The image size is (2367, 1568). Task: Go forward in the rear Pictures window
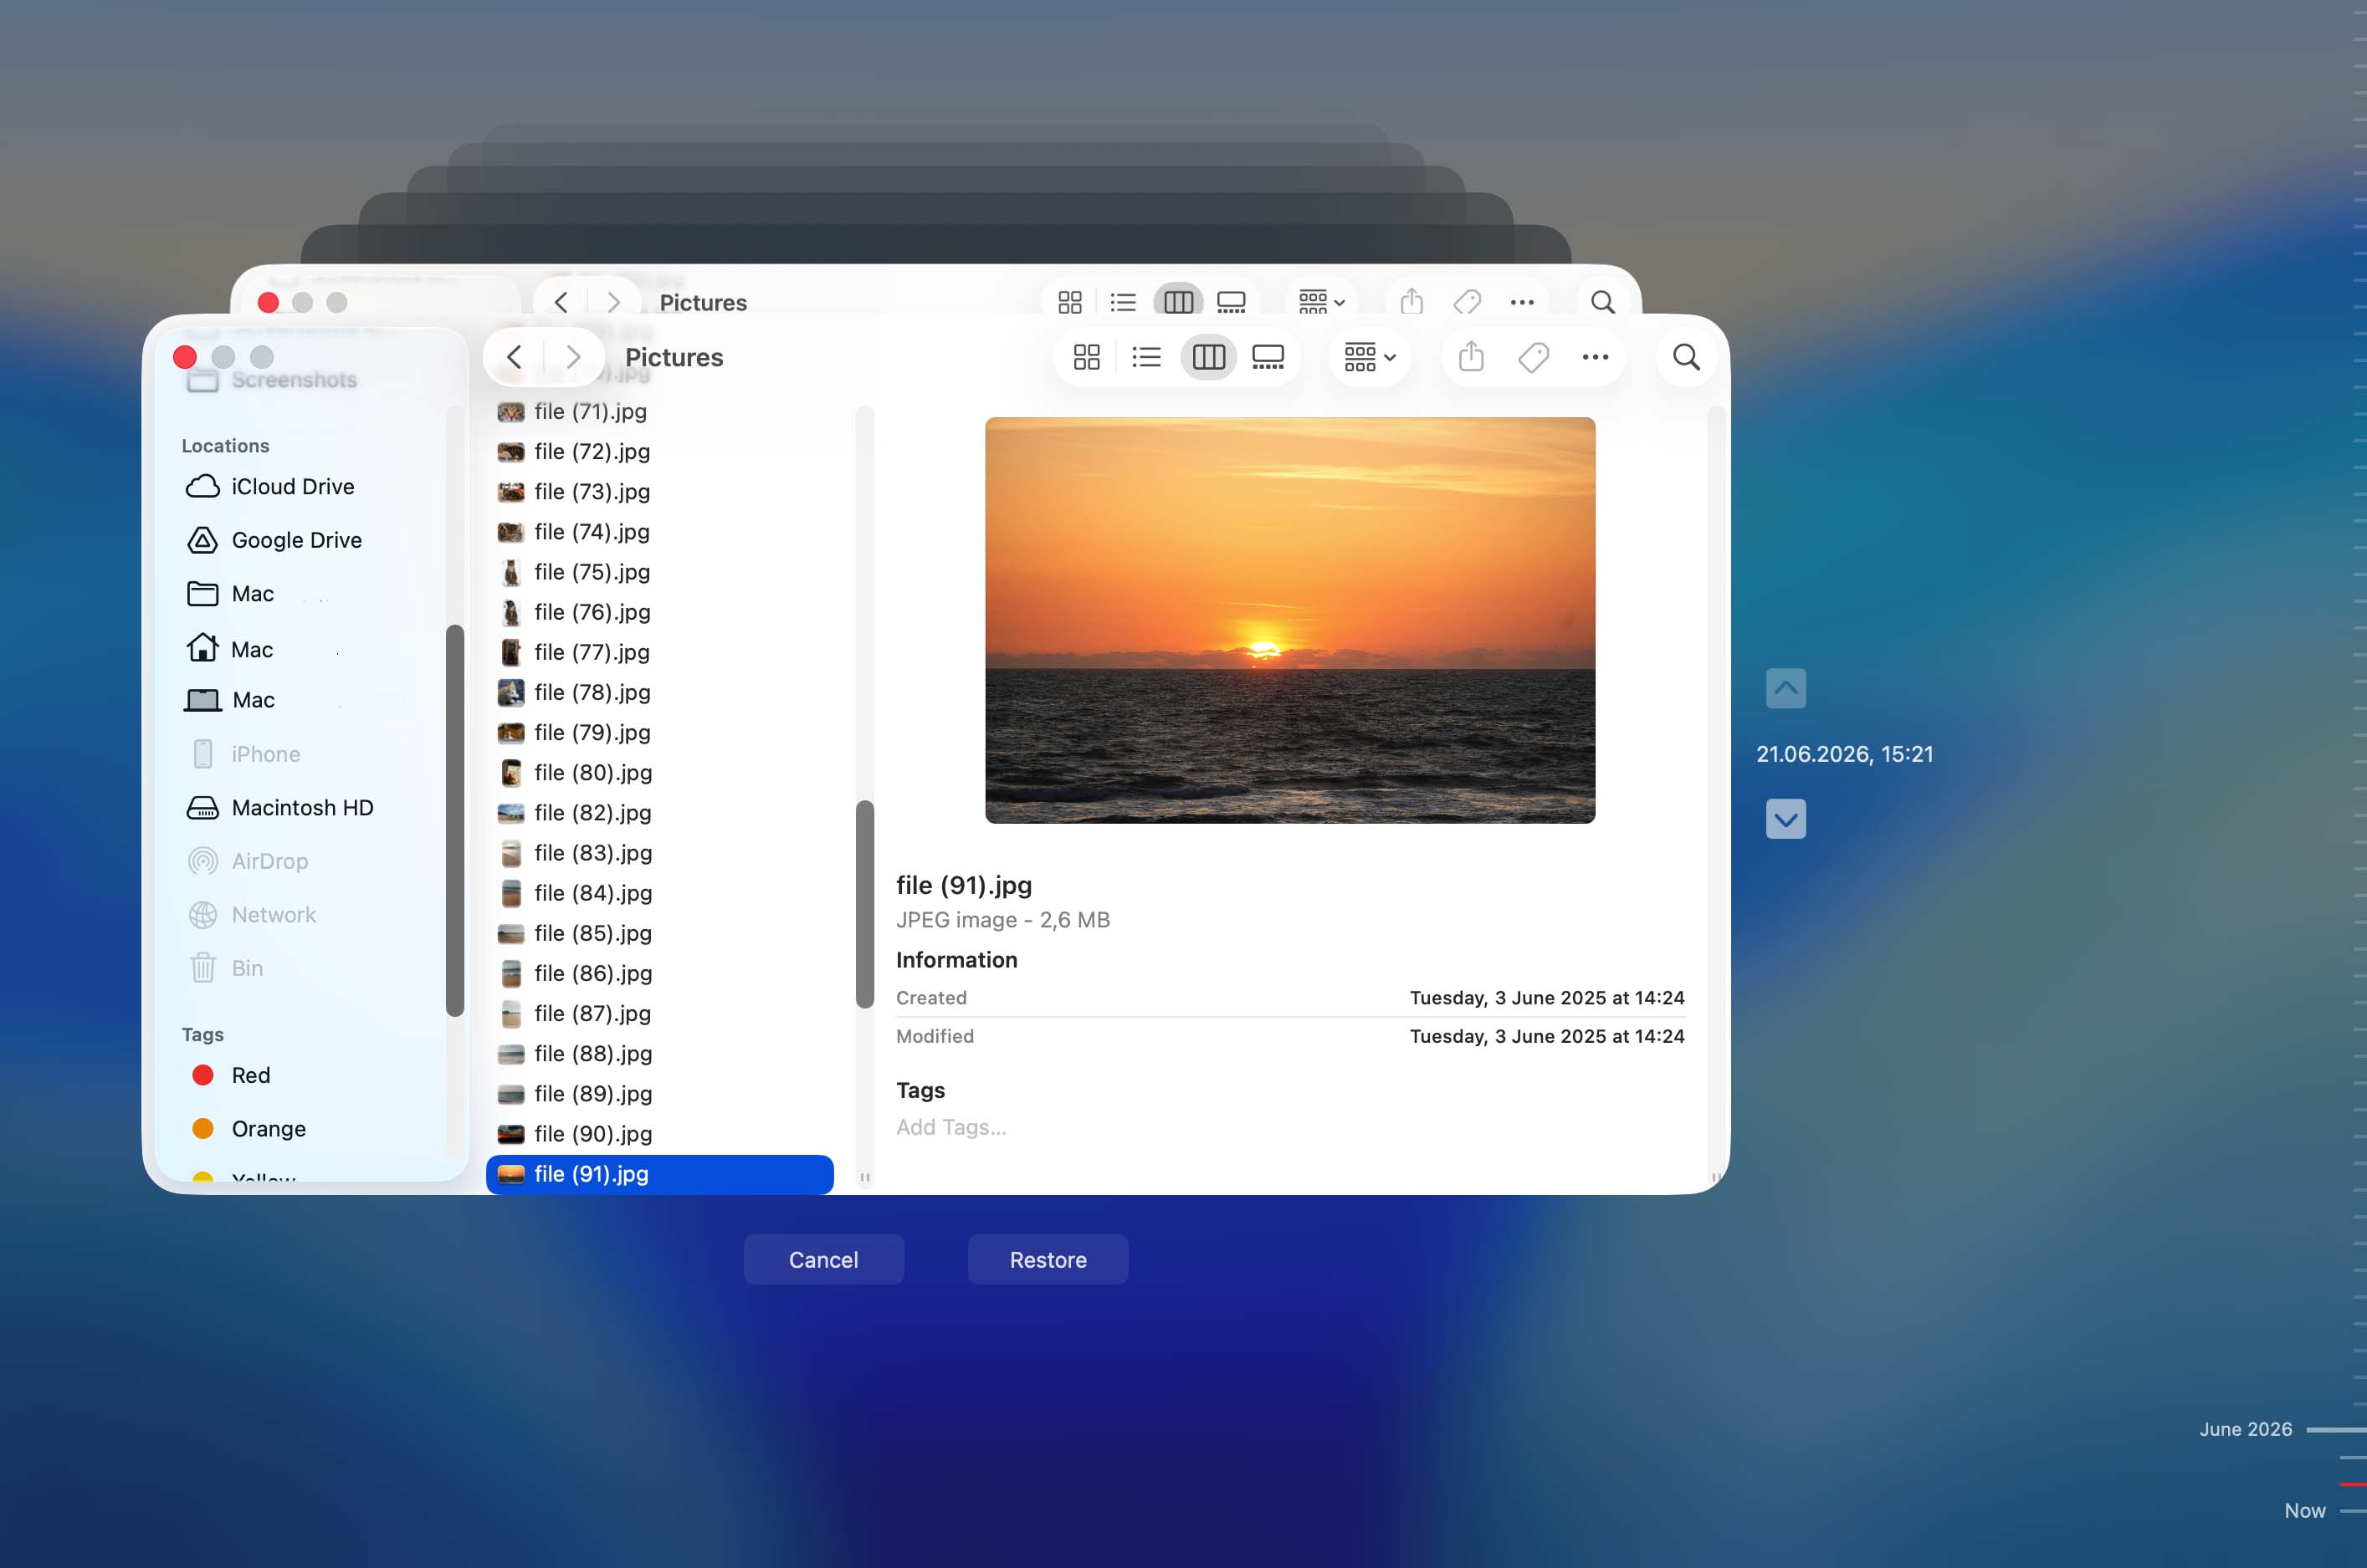pyautogui.click(x=613, y=302)
